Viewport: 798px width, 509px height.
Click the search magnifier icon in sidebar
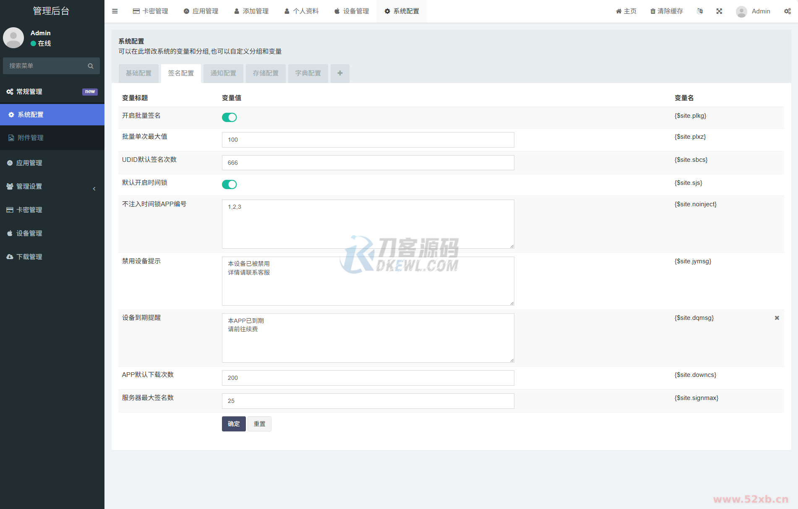pyautogui.click(x=91, y=66)
